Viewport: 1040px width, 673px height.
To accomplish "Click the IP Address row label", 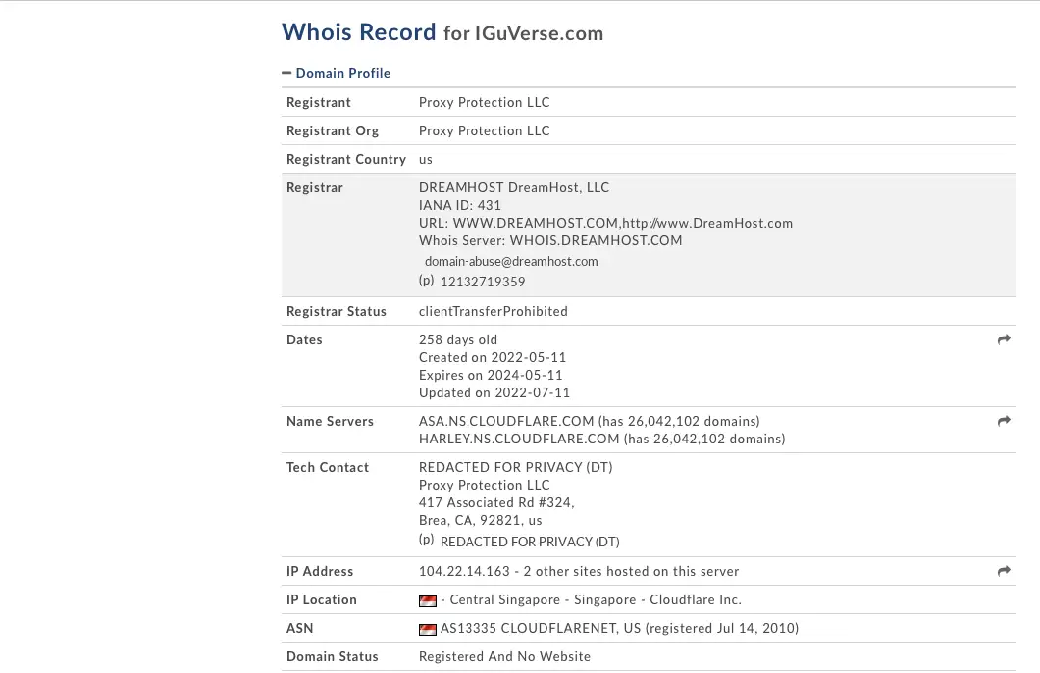I will (320, 572).
